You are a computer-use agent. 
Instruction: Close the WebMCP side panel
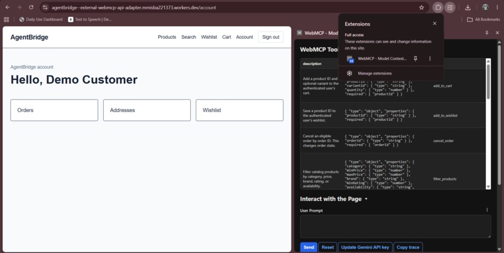click(x=497, y=33)
